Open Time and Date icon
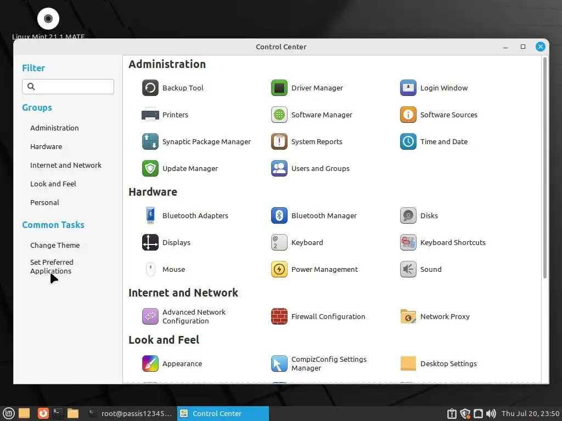Screen dimensions: 562x421 pos(408,142)
